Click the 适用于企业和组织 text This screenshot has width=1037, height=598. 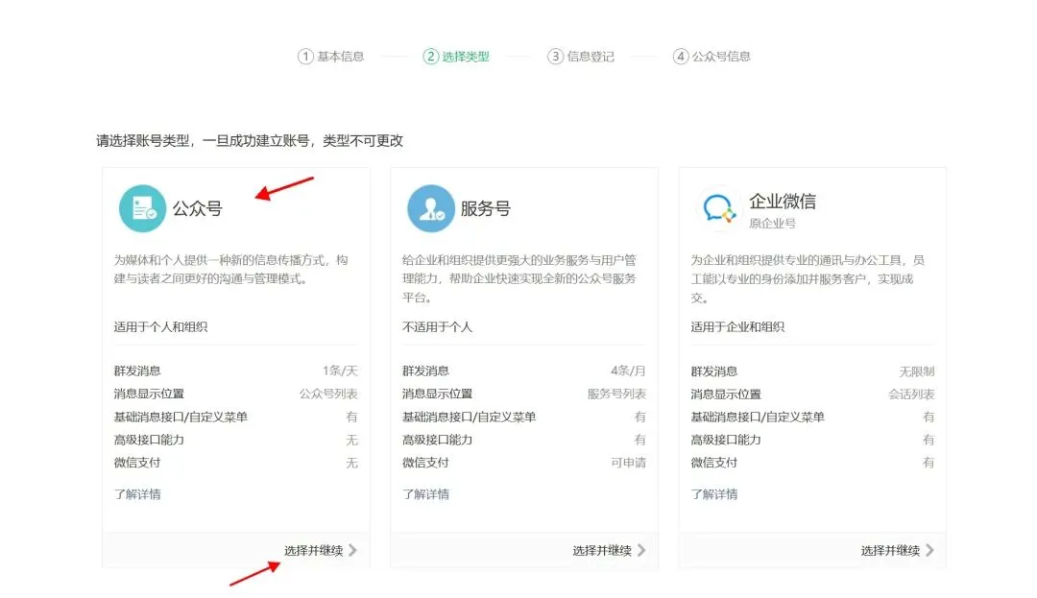pyautogui.click(x=737, y=326)
